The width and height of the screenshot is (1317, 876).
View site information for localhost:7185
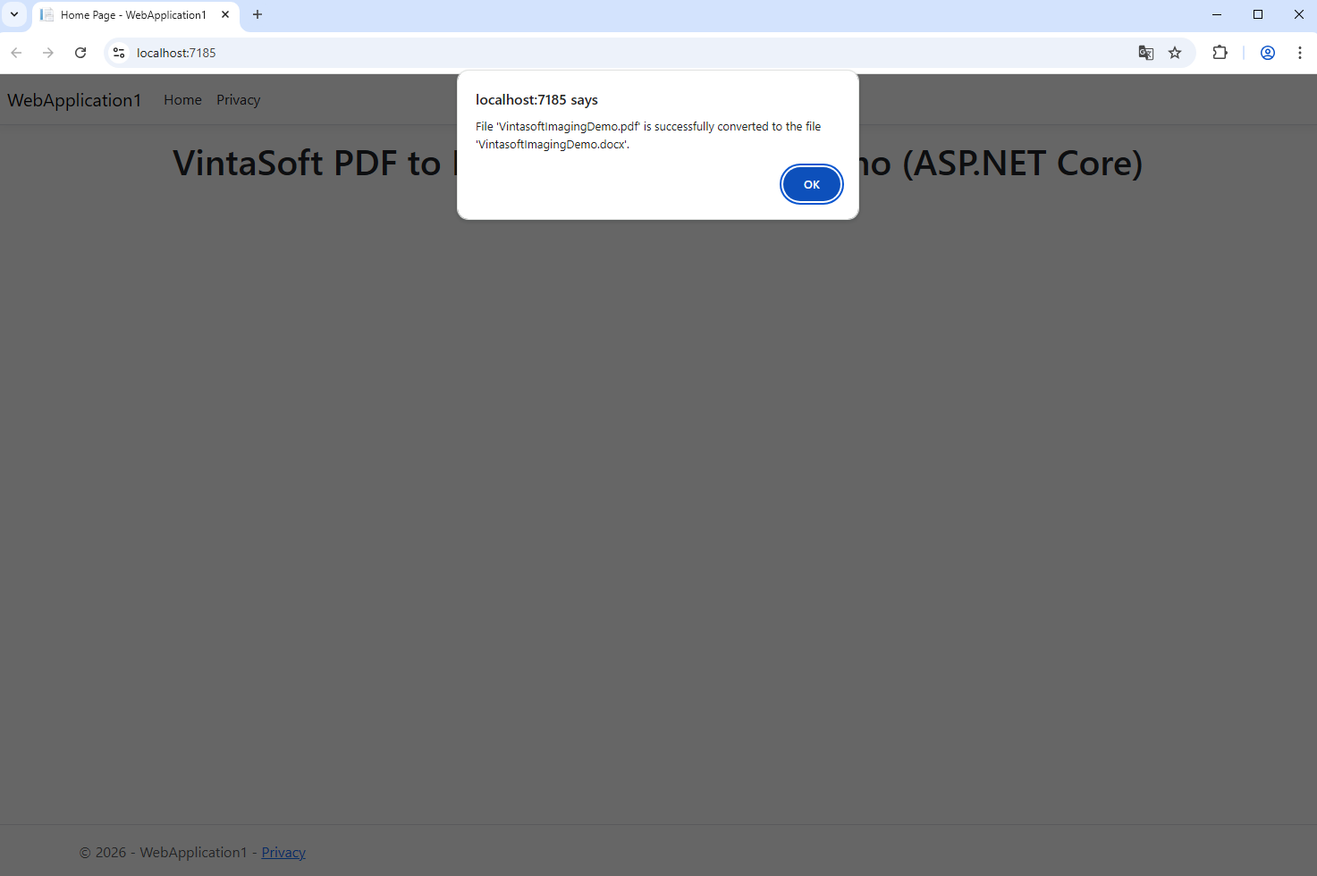pyautogui.click(x=119, y=53)
